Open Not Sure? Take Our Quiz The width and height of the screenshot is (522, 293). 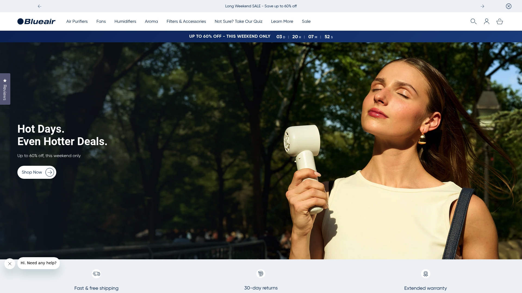(x=238, y=21)
